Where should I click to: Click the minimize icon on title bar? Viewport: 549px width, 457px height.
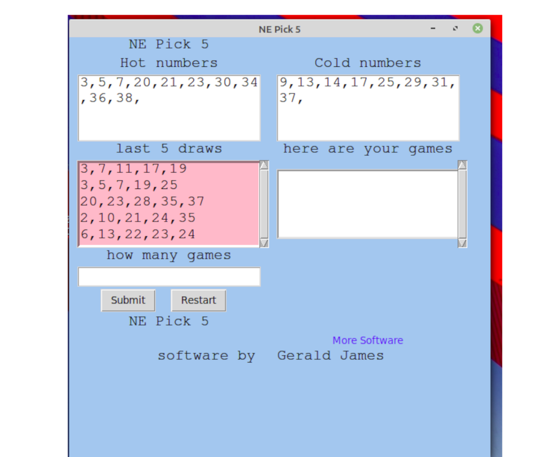[433, 29]
